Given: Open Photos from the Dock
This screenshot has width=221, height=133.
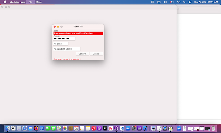Looking at the screenshot, I should (65, 128).
